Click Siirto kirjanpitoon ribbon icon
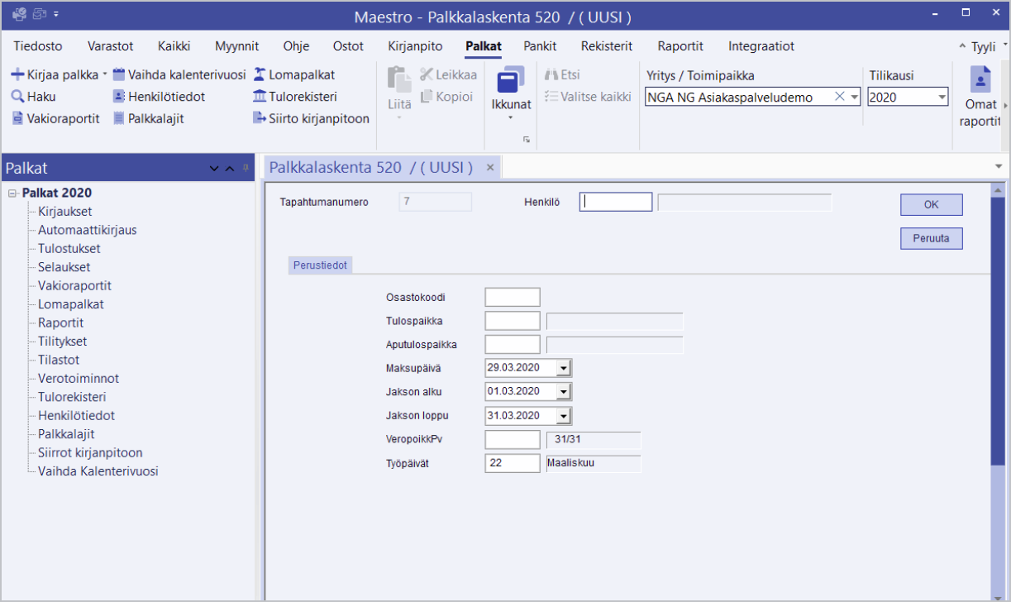Image resolution: width=1011 pixels, height=602 pixels. [259, 118]
